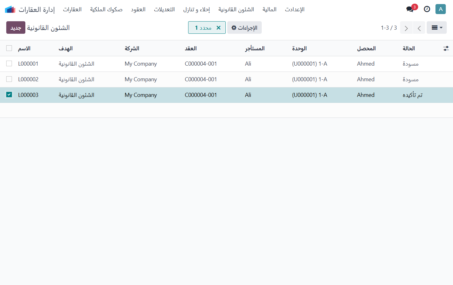The image size is (453, 285).
Task: Click (U000001) 1-A in the L000002 row
Action: point(310,79)
